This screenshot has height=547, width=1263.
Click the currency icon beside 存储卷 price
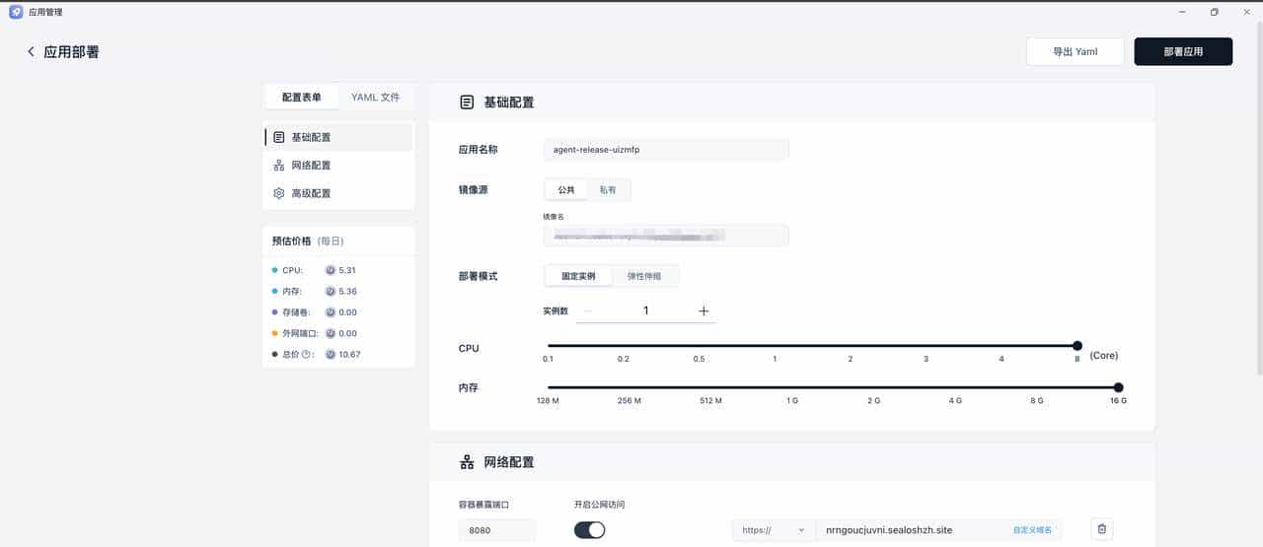click(x=331, y=312)
